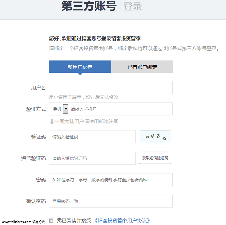Image resolution: width=226 pixels, height=225 pixels.
Task: Click the 第三方账号 page heading
Action: pos(89,6)
